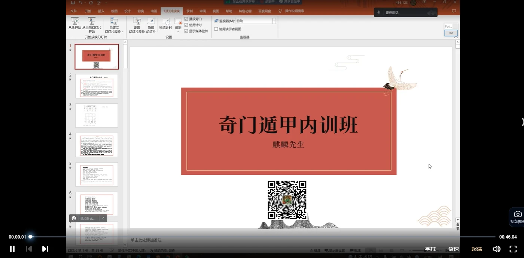Click the QR code image on slide
524x258 pixels.
tap(287, 200)
